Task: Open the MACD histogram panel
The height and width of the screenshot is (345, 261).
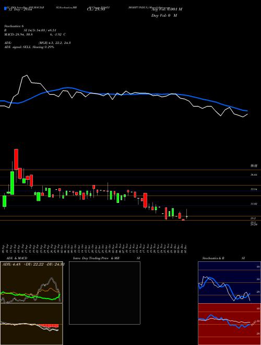Action: [x=31, y=324]
